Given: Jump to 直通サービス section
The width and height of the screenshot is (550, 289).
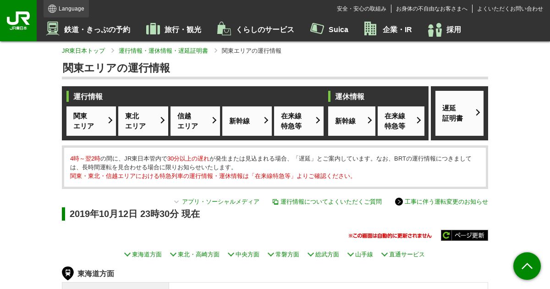Looking at the screenshot, I should (x=403, y=255).
